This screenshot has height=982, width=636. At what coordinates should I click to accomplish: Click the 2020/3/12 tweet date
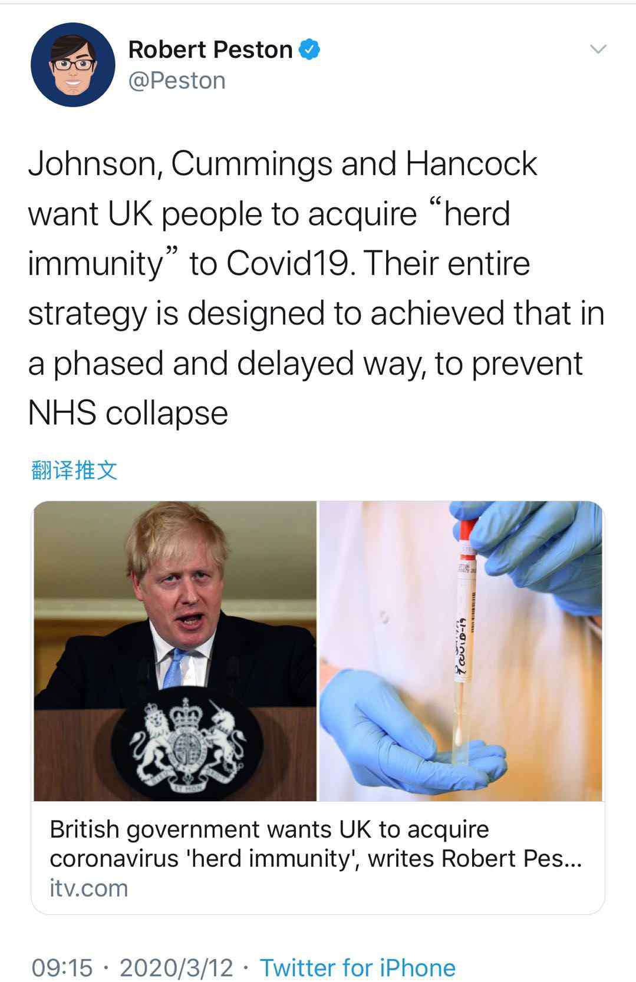pos(177,967)
